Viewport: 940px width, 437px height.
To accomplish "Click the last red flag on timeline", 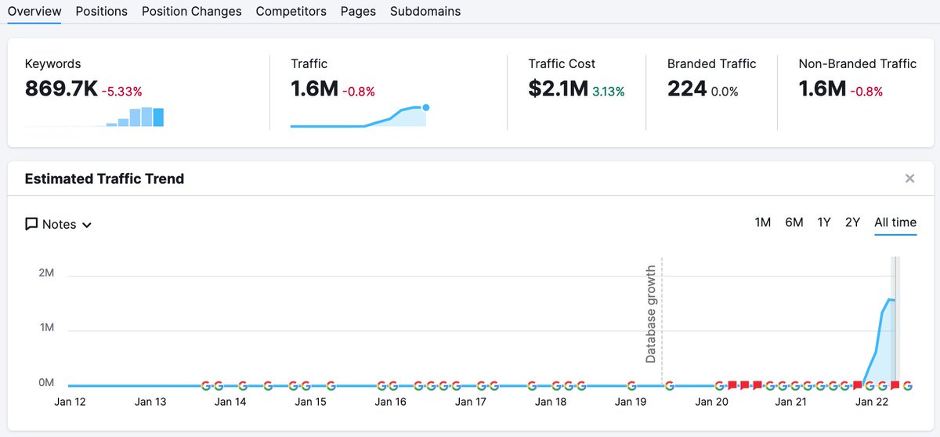I will (x=895, y=385).
